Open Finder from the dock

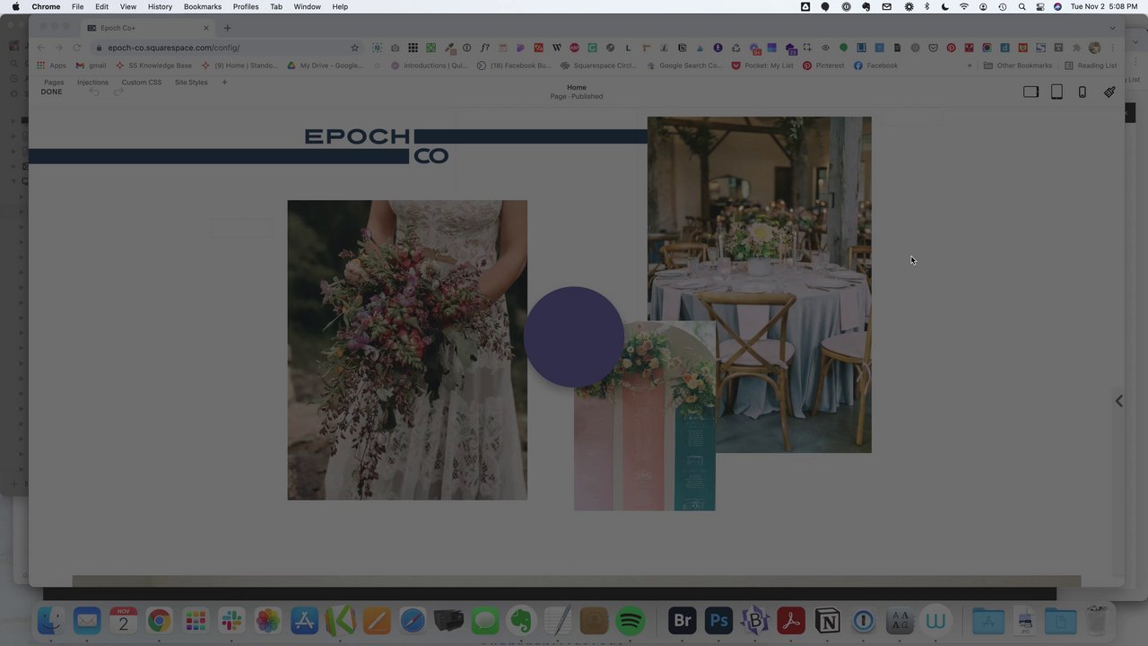tap(51, 621)
